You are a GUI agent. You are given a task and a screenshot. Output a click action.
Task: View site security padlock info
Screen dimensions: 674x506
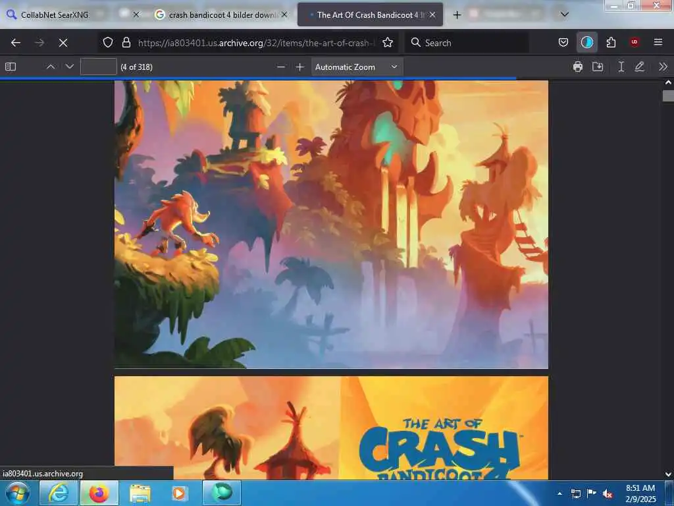[126, 42]
